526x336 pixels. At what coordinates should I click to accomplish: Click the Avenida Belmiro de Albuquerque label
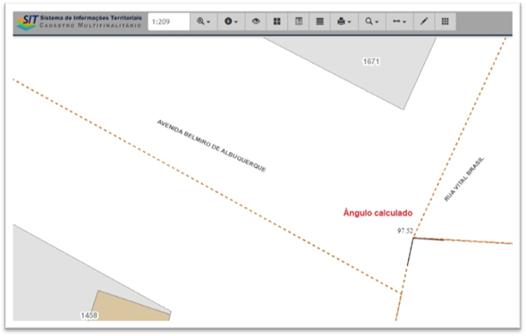[212, 146]
